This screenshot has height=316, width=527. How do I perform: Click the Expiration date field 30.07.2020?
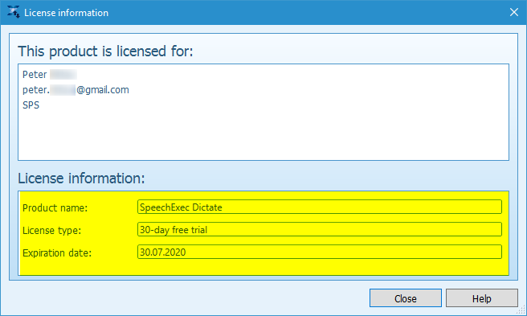click(319, 252)
